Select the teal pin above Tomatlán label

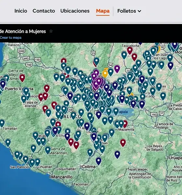[2, 123]
